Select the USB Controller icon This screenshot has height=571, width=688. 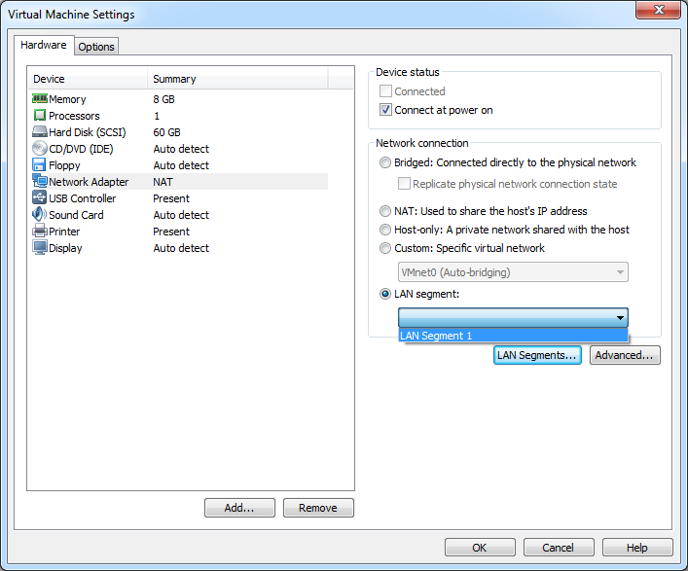[40, 198]
